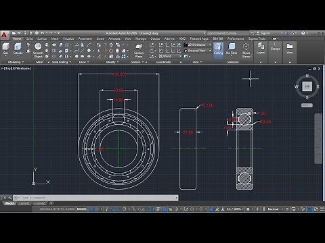Click the S compass letter on ViewCube
The image size is (325, 243).
pos(307,97)
